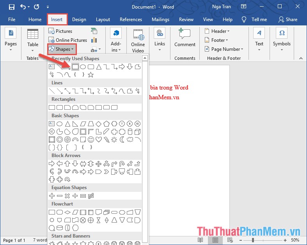The height and width of the screenshot is (245, 307).
Task: Open the Layout tab
Action: 103,20
